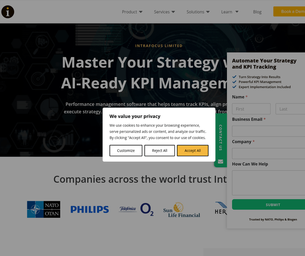Open the Learn menu
305x256 pixels.
(230, 12)
